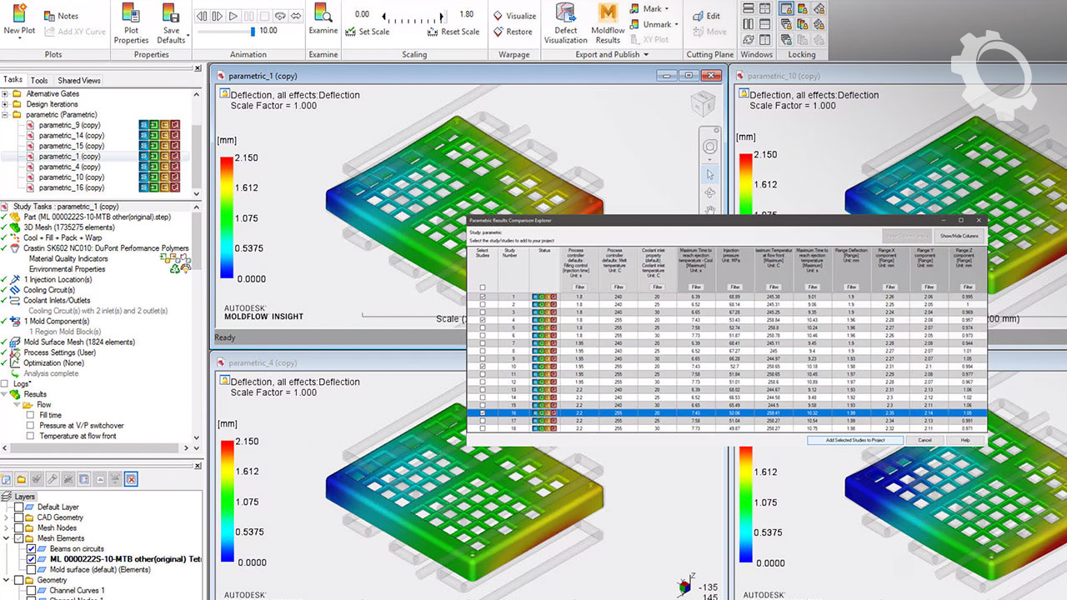Viewport: 1067px width, 600px height.
Task: Toggle the Mesh Nodes layer checkbox
Action: click(x=19, y=527)
